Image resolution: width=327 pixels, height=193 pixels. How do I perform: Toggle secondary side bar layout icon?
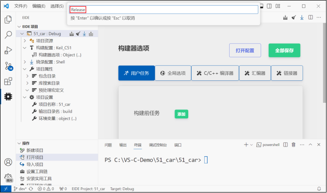[269, 6]
